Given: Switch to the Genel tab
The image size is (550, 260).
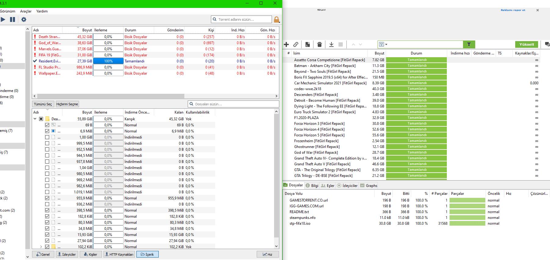Looking at the screenshot, I should coord(43,255).
